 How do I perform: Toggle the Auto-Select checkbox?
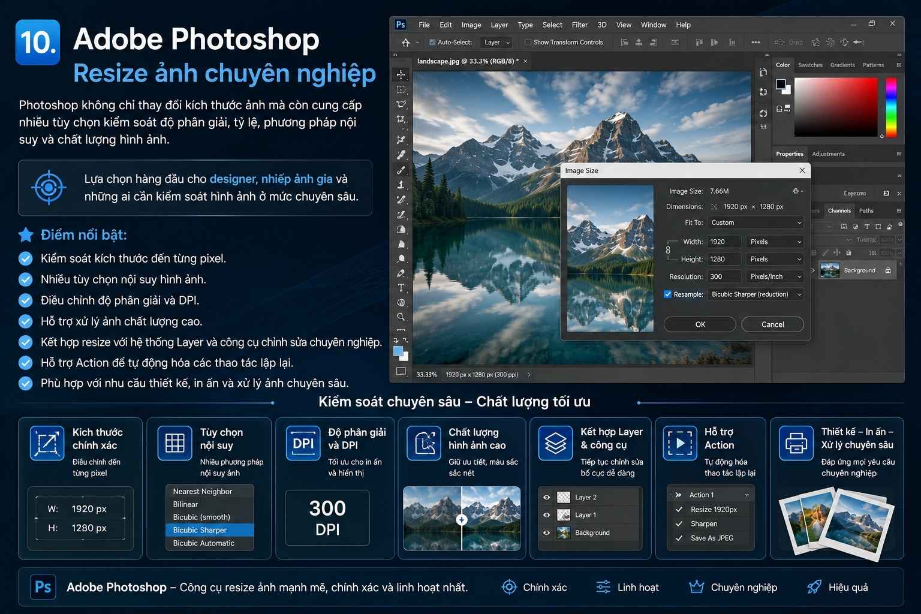(x=432, y=43)
